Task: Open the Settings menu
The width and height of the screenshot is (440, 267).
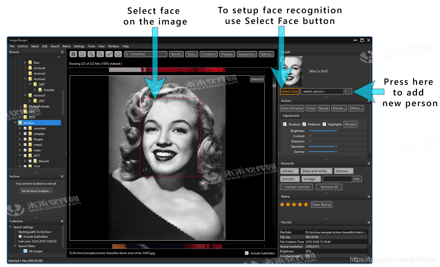Action: pyautogui.click(x=79, y=46)
